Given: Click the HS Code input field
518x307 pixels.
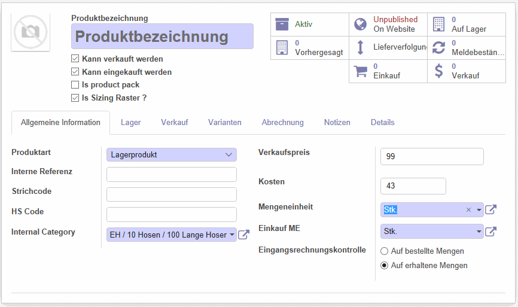Looking at the screenshot, I should [x=172, y=214].
